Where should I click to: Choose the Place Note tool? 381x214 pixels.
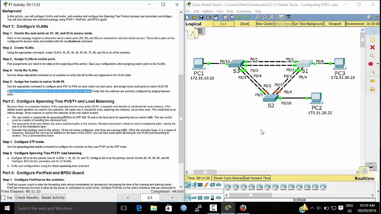point(372,39)
